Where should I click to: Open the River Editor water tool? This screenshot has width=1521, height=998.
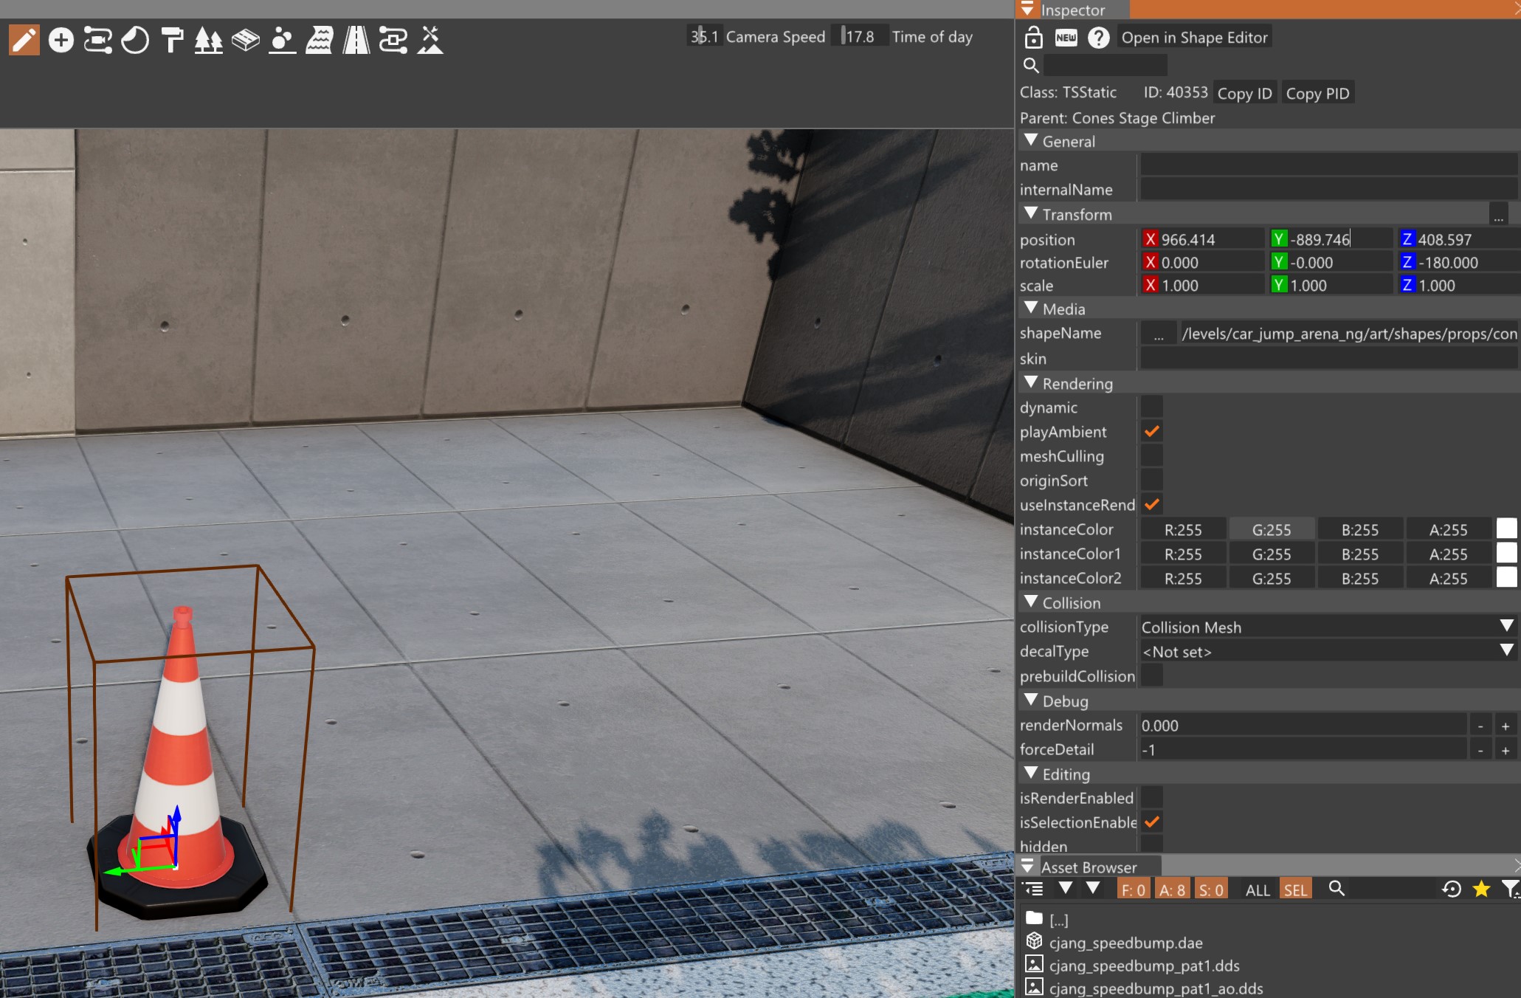point(319,40)
